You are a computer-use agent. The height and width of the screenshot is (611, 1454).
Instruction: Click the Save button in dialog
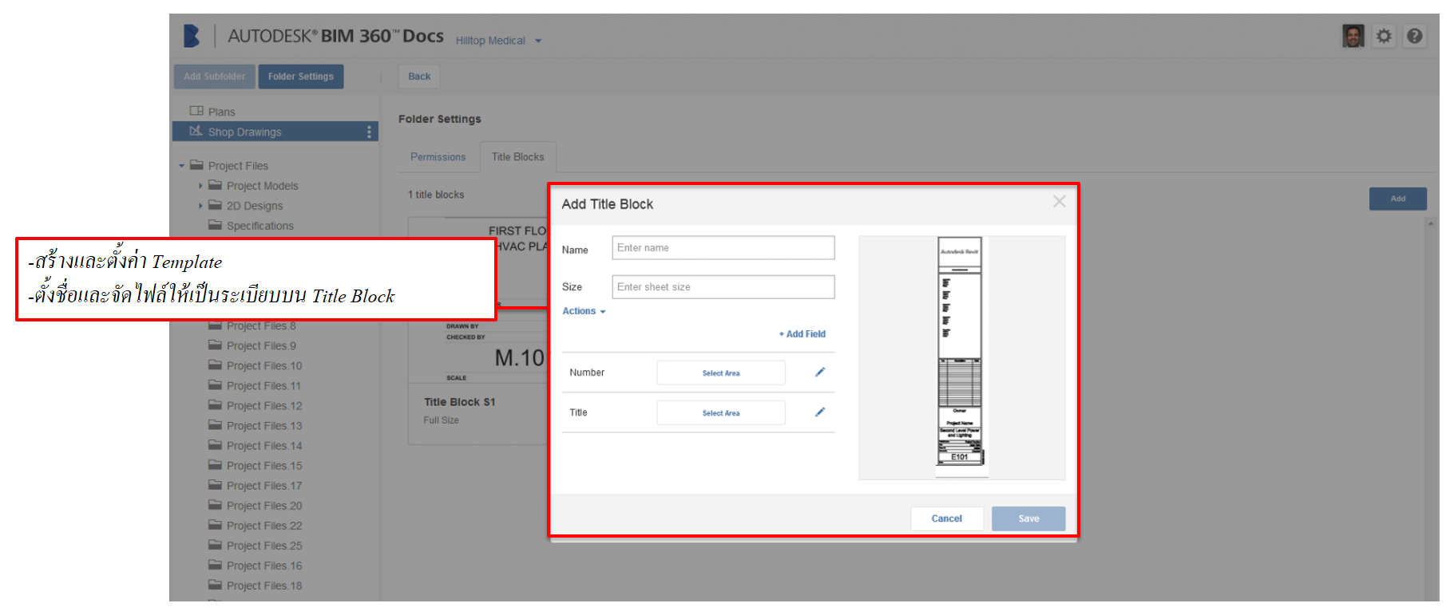pyautogui.click(x=1028, y=518)
